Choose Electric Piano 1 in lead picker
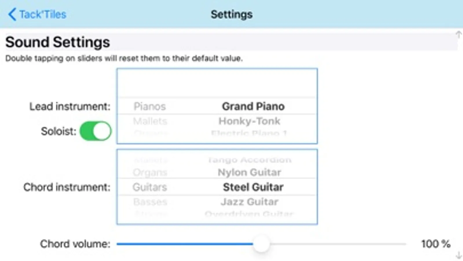Image resolution: width=463 pixels, height=261 pixels. point(249,133)
